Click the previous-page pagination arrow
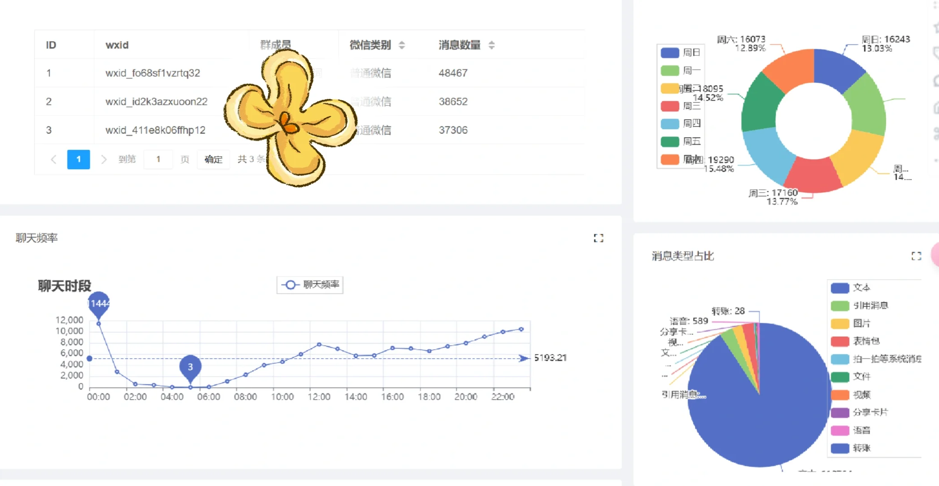 (x=54, y=159)
